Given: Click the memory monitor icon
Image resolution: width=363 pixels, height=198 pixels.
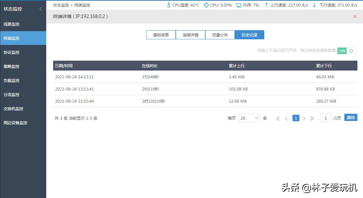Looking at the screenshot, I should [239, 5].
